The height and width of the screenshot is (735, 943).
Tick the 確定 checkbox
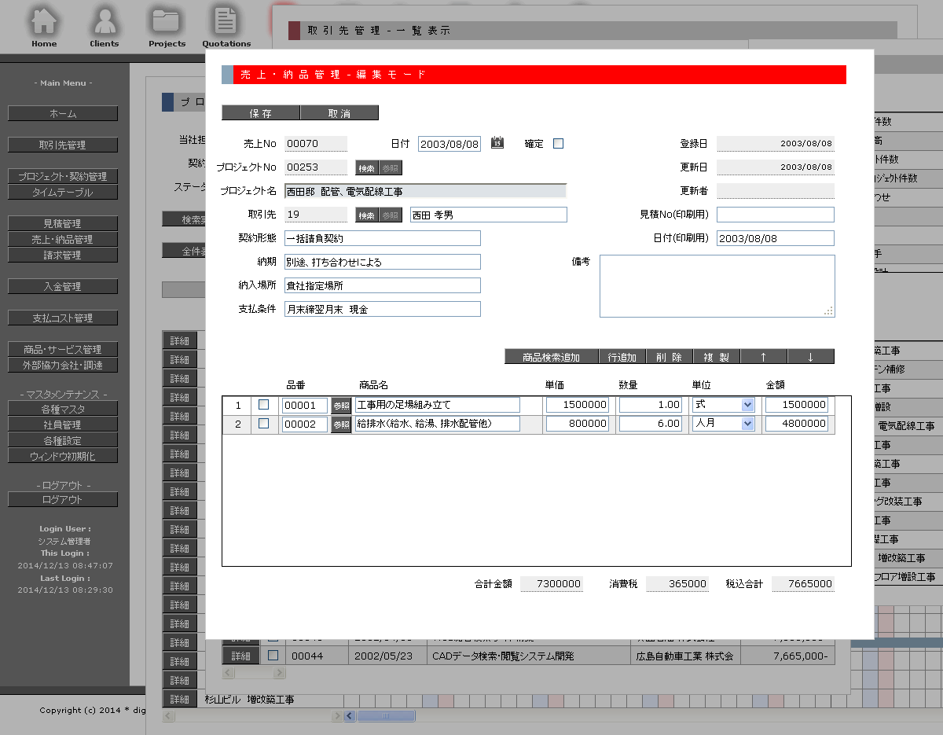(558, 144)
